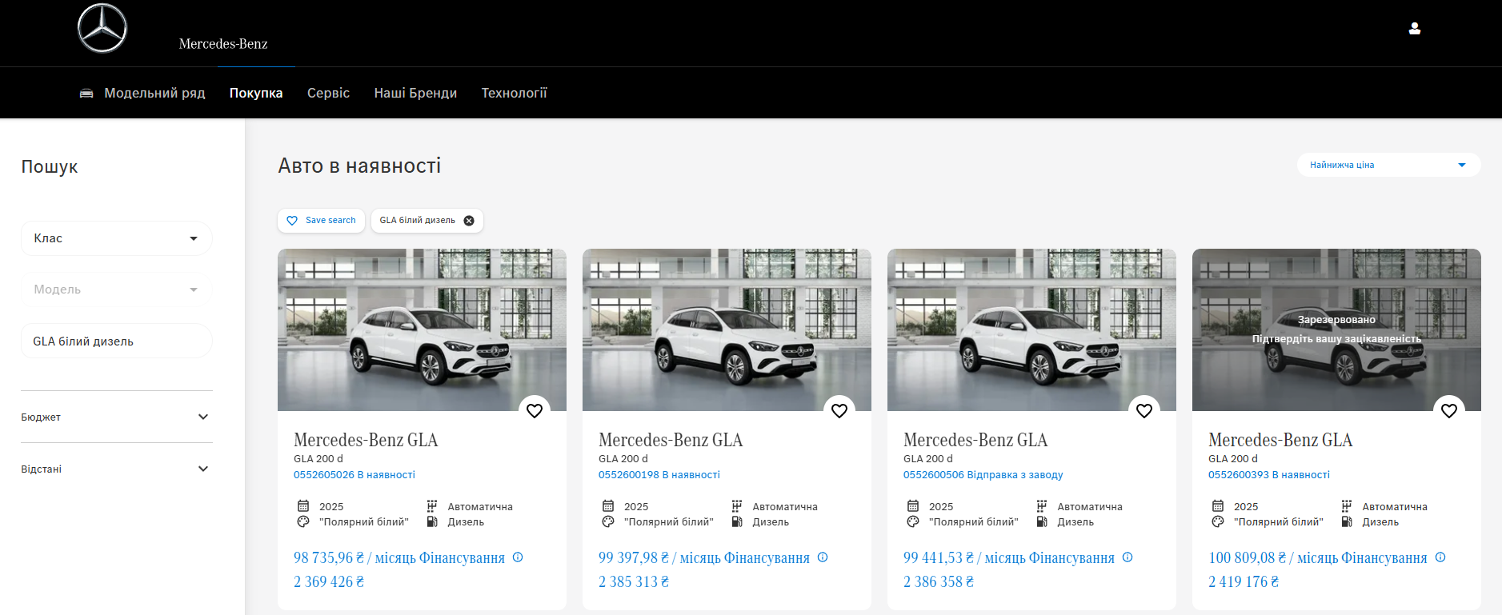Open link 0552600198 В наявності
Screen dimensions: 1502x615
pyautogui.click(x=659, y=475)
